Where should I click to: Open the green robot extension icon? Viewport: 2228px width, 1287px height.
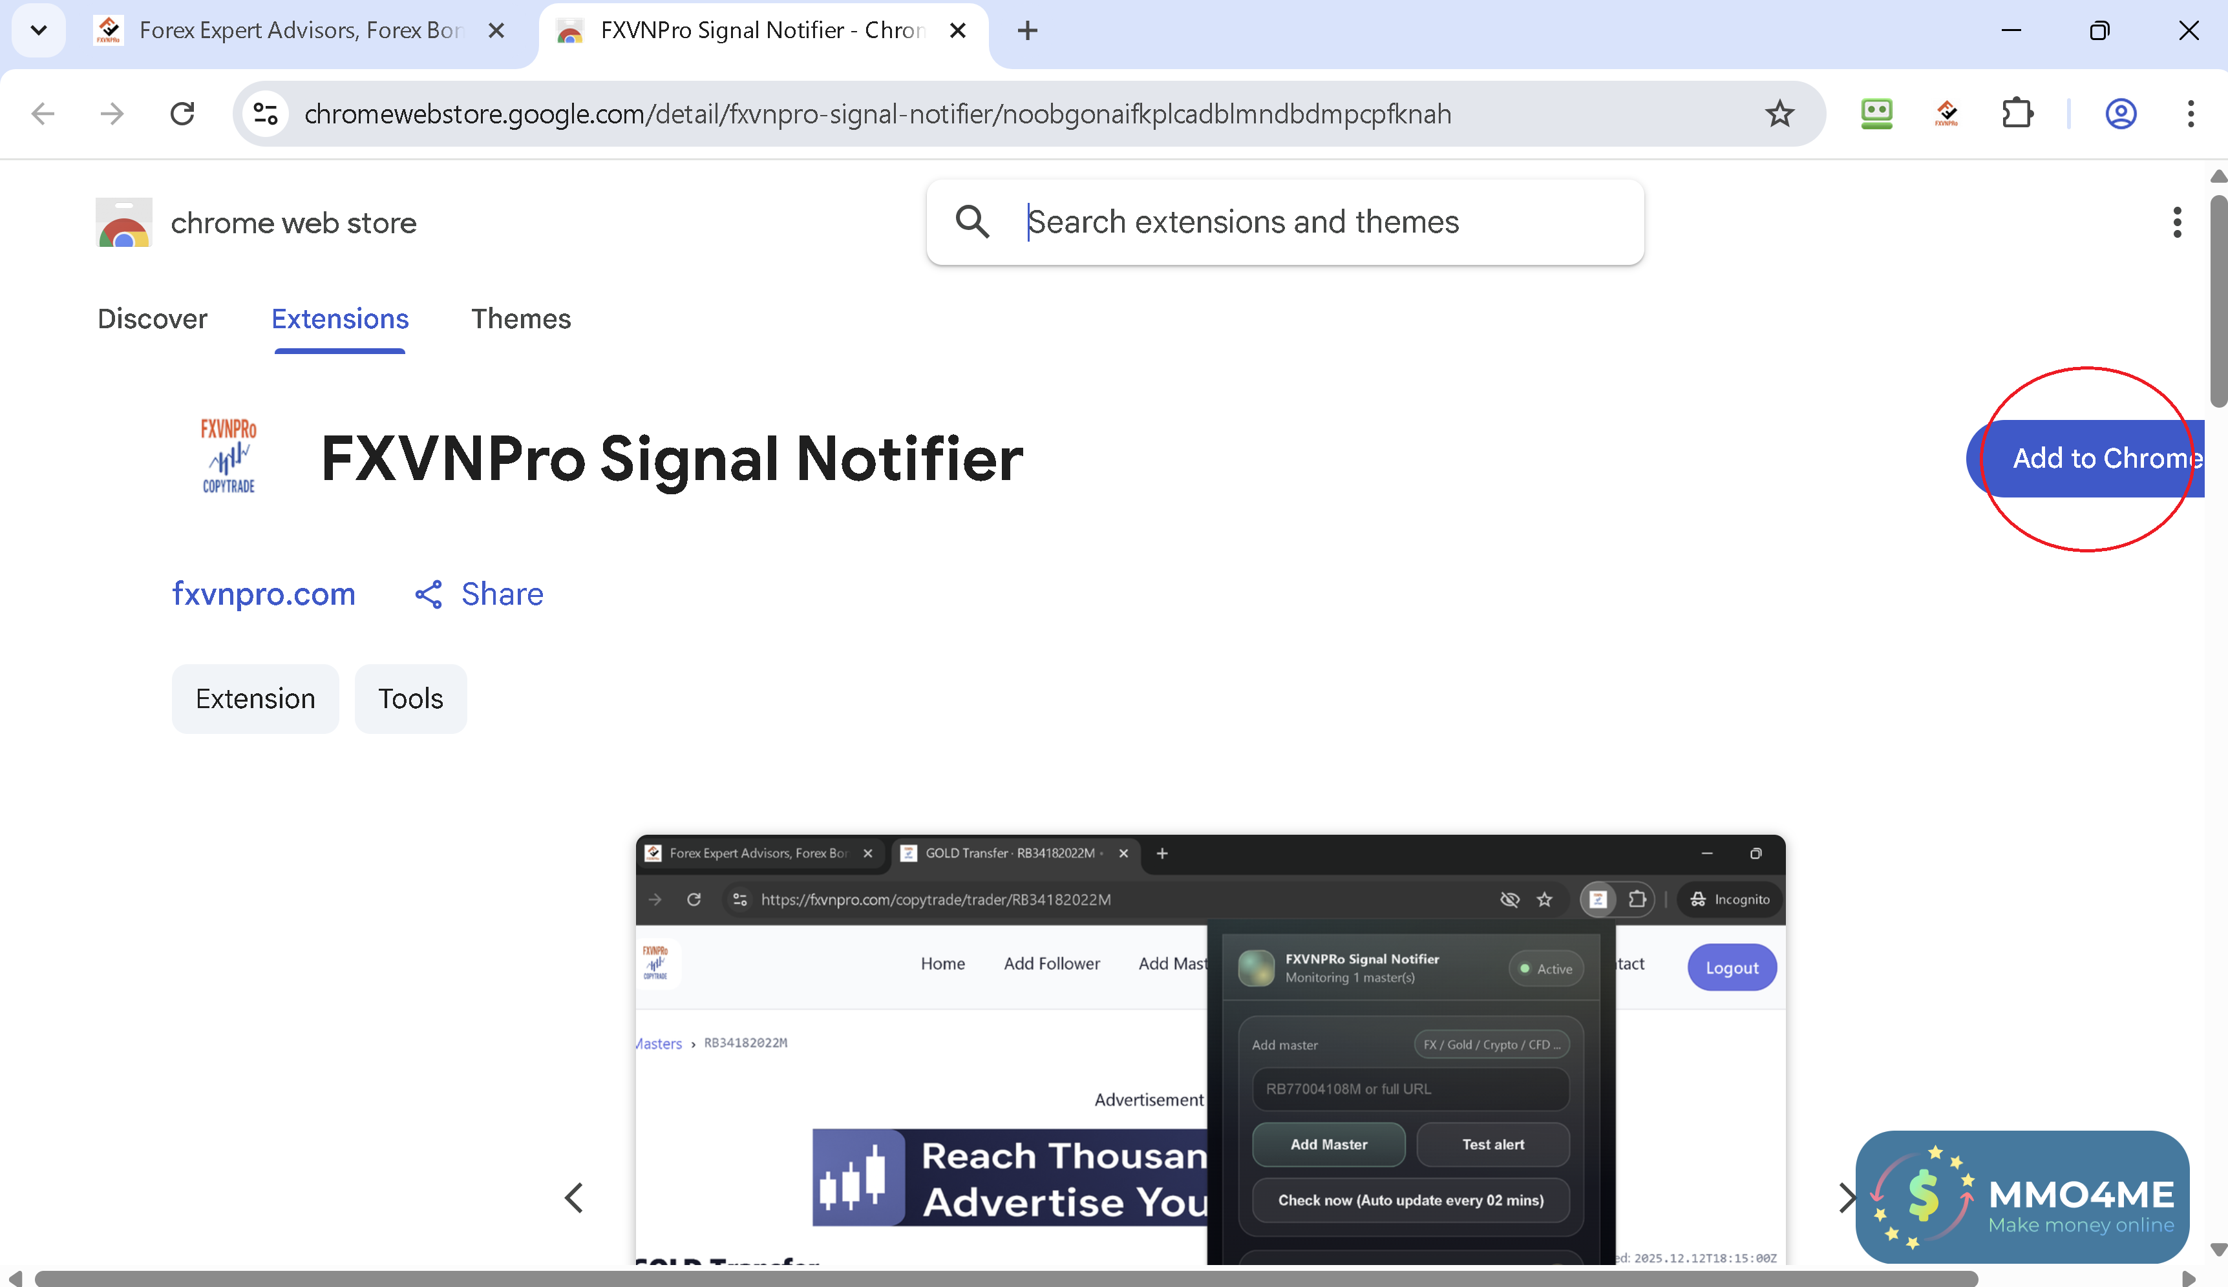(x=1876, y=114)
